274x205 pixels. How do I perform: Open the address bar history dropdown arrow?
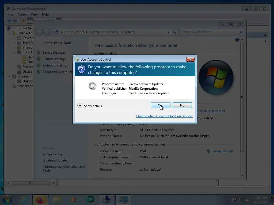coord(168,32)
